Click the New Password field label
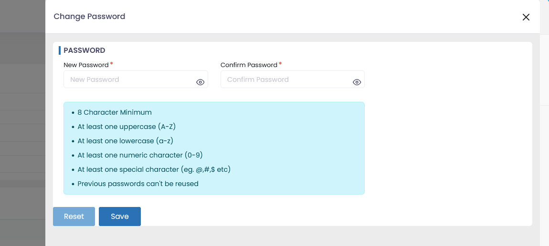 tap(86, 65)
